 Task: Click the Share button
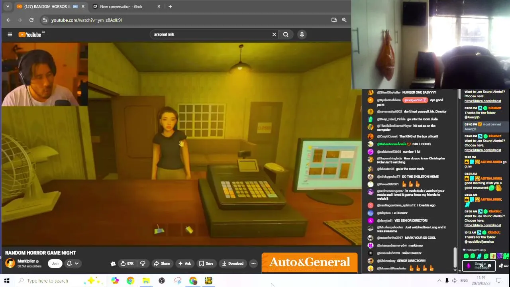point(162,263)
